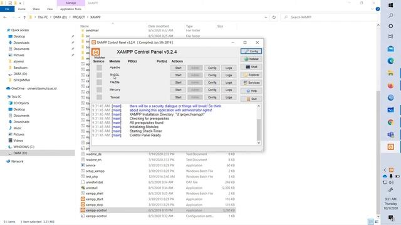Switch to the Share ribbon tab
The width and height of the screenshot is (401, 225).
point(36,9)
